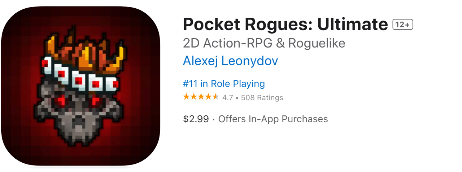
Task: Click the 4.7 rating score
Action: click(x=227, y=97)
